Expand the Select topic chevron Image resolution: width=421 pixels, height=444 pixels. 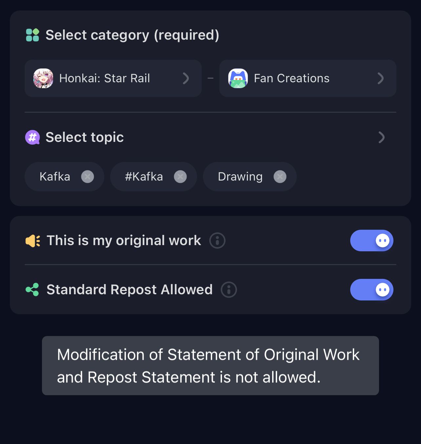click(x=381, y=137)
